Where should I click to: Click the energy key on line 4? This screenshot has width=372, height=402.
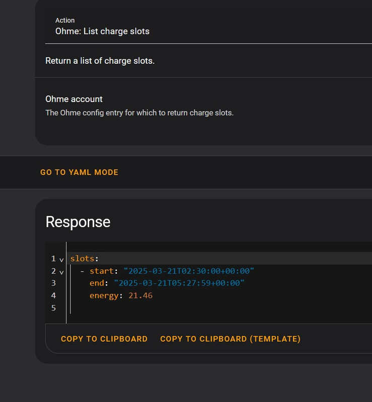(104, 295)
